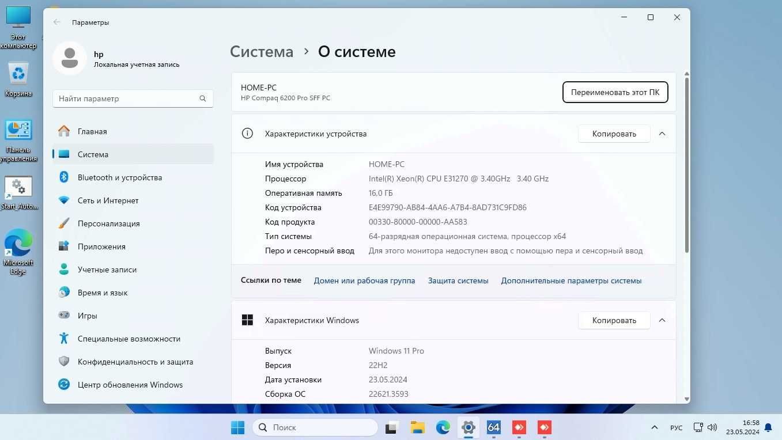Open the 64 app icon on taskbar

tap(494, 427)
